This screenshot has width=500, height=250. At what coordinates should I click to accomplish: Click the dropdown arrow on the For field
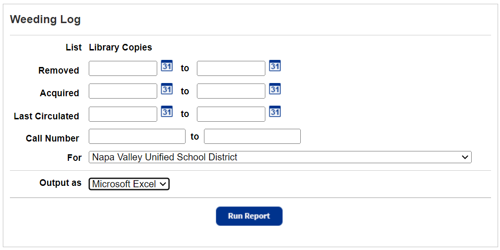point(465,158)
